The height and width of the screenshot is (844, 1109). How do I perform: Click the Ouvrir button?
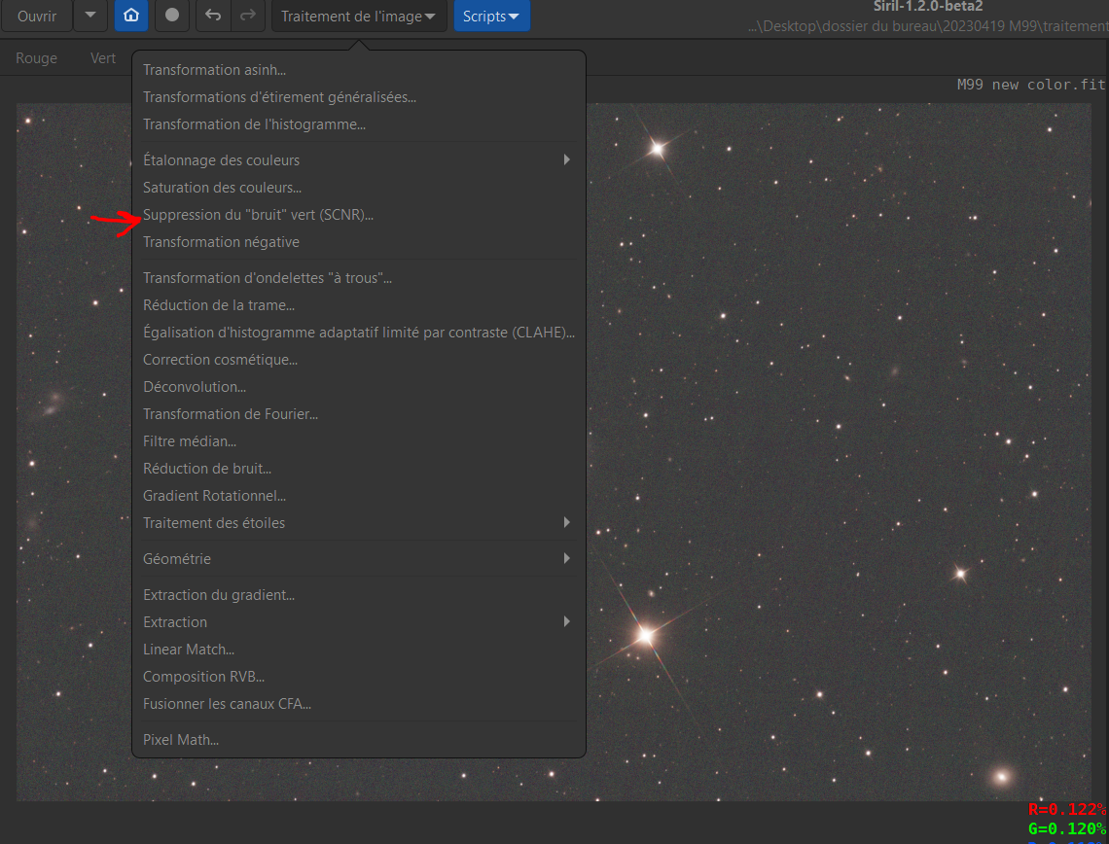(x=37, y=16)
